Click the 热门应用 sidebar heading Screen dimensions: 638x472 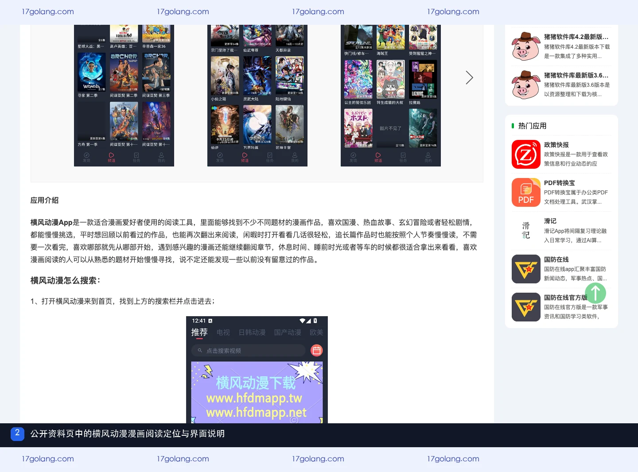(532, 126)
